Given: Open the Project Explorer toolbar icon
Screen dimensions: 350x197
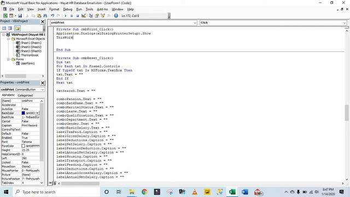Looking at the screenshot, I should [x=91, y=16].
